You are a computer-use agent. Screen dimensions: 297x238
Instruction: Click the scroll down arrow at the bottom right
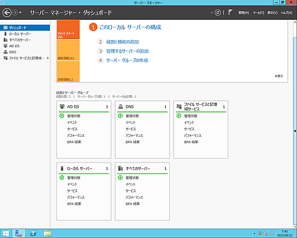pyautogui.click(x=295, y=227)
